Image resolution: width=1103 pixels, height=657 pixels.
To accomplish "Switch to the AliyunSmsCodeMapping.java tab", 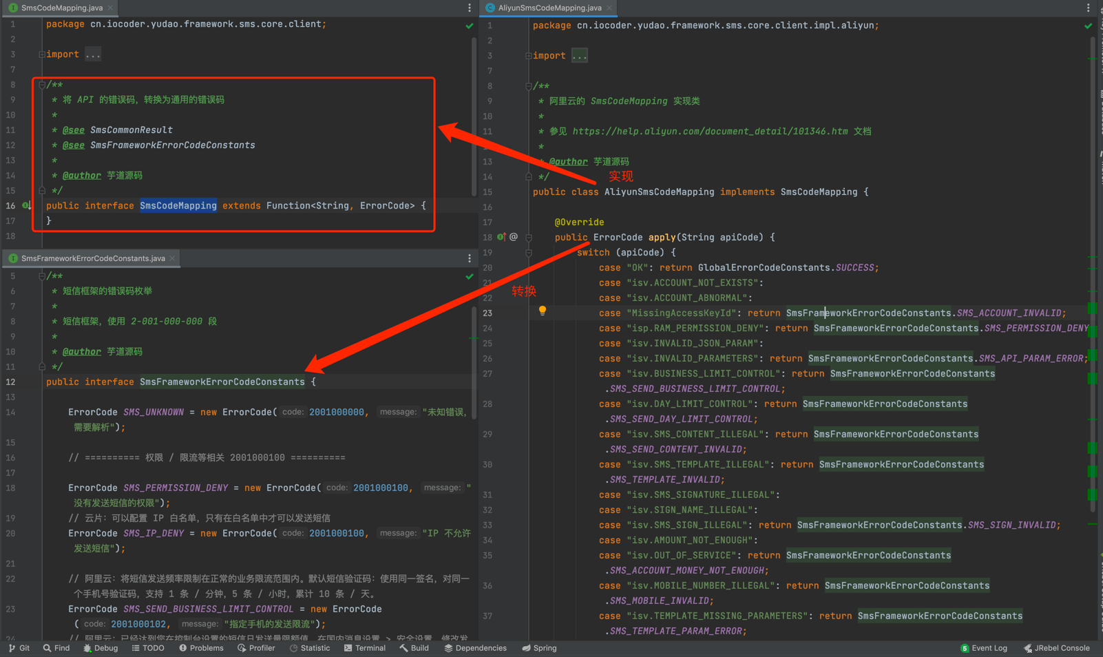I will (549, 8).
